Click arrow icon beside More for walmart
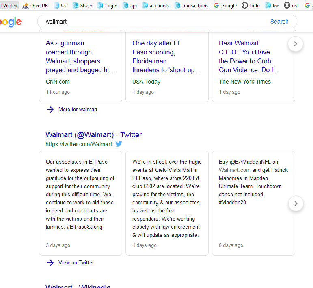This screenshot has height=288, width=313. point(50,109)
